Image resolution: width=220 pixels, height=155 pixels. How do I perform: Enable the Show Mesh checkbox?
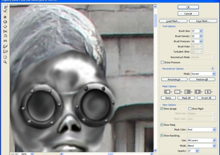190,109
